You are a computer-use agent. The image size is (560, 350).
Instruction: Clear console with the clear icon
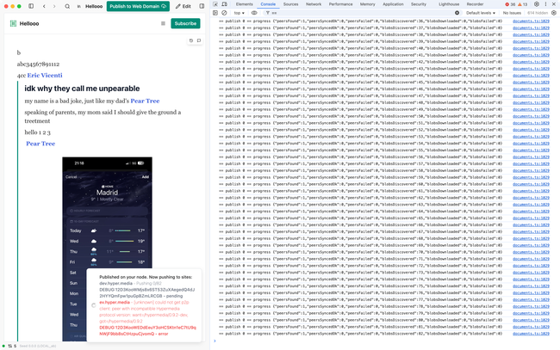[x=225, y=13]
